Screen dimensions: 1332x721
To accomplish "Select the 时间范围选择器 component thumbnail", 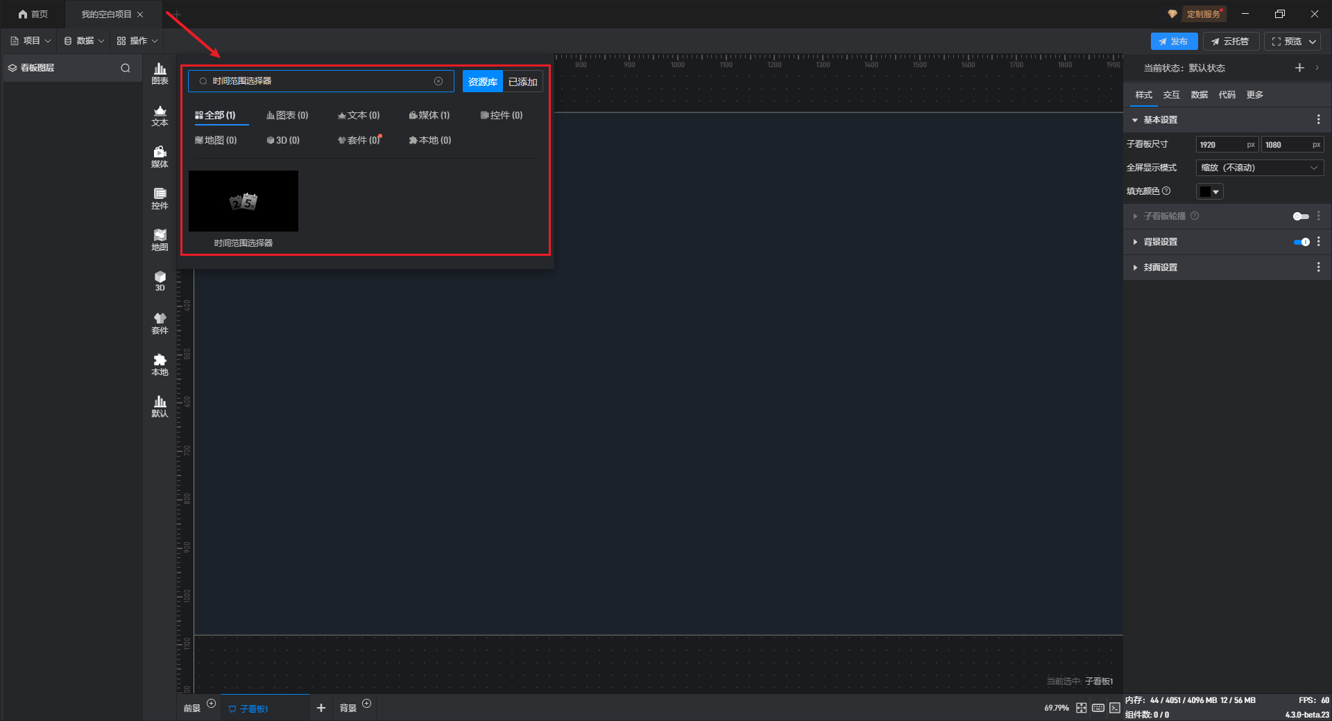I will tap(244, 201).
